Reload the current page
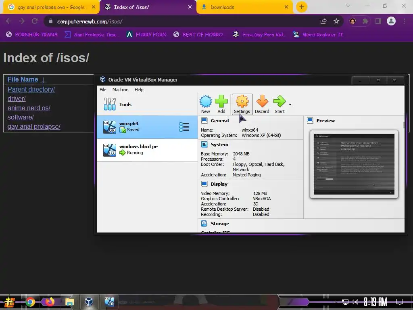This screenshot has height=310, width=413. pyautogui.click(x=35, y=21)
